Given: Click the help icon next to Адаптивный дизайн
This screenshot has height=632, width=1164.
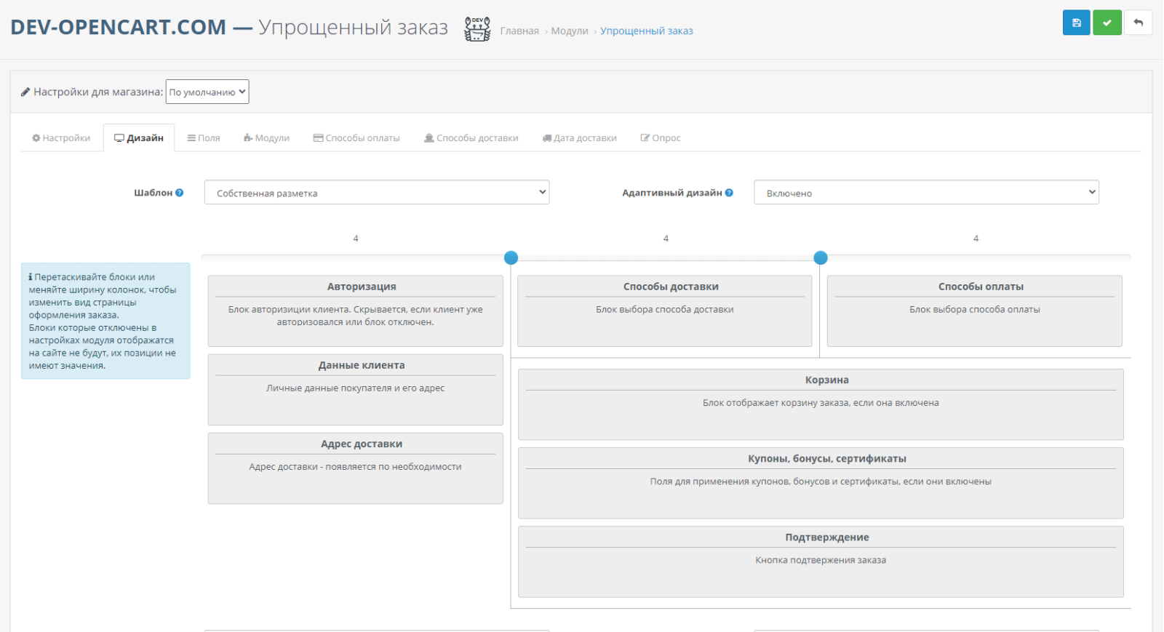Looking at the screenshot, I should [729, 193].
